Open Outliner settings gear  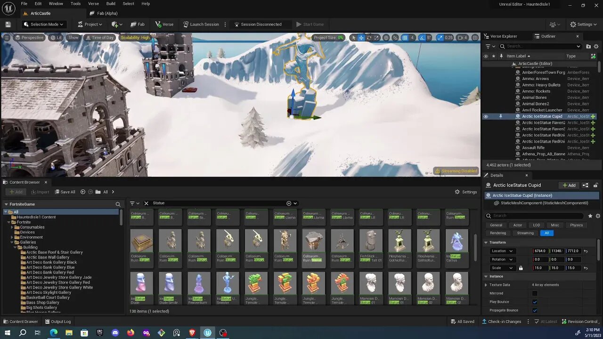595,46
